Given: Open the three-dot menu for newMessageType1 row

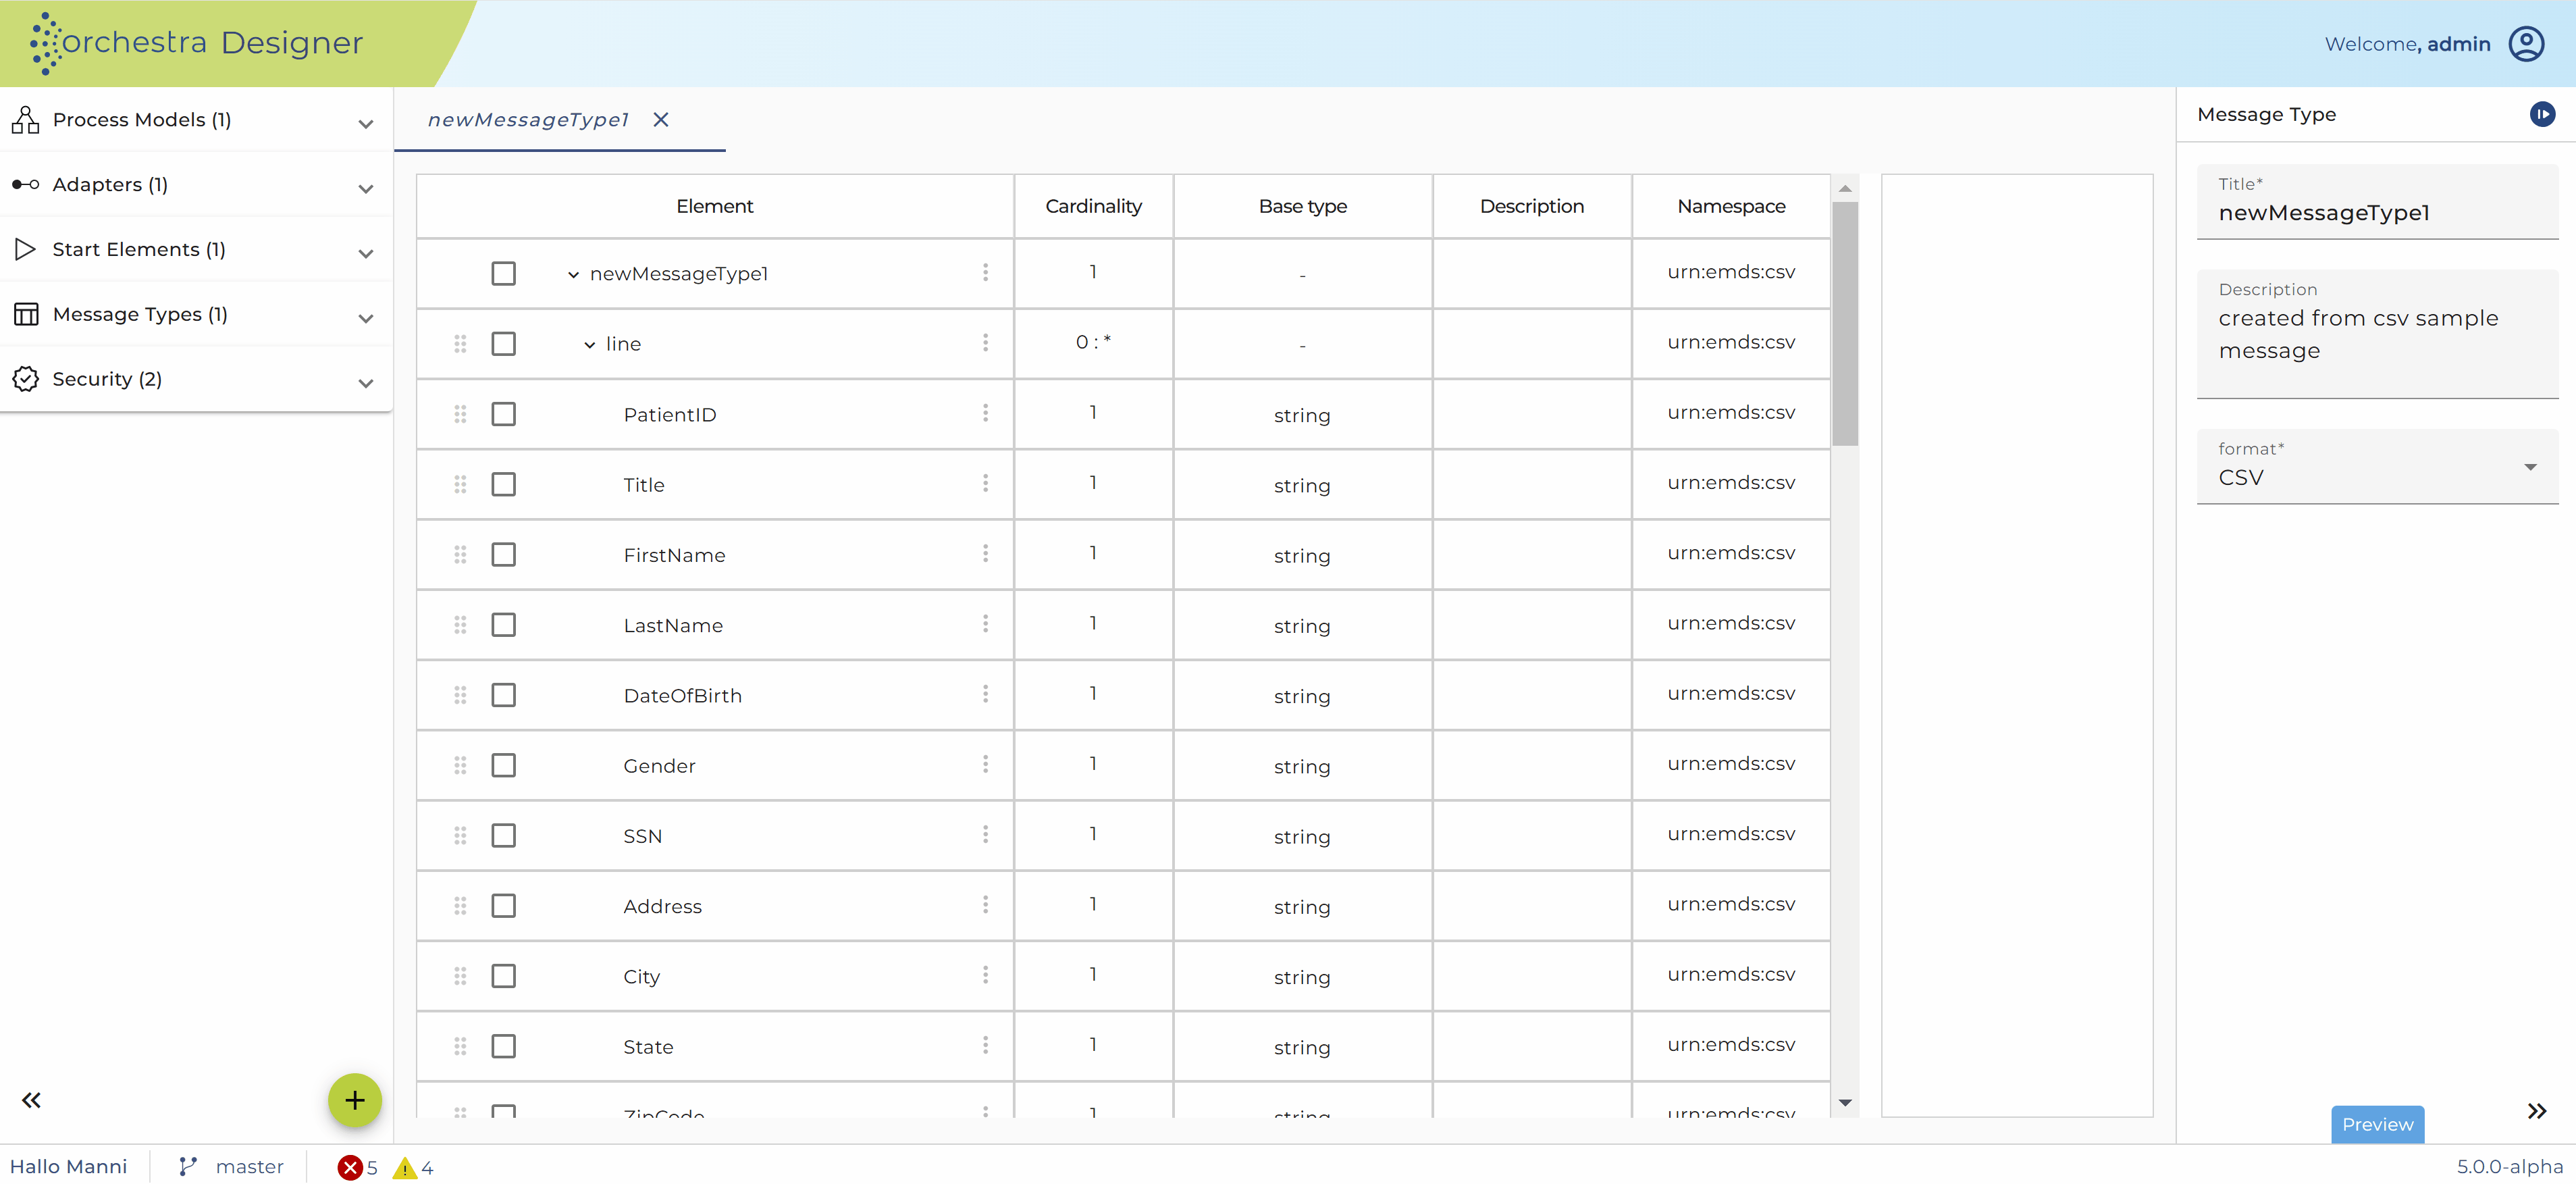Looking at the screenshot, I should 985,273.
